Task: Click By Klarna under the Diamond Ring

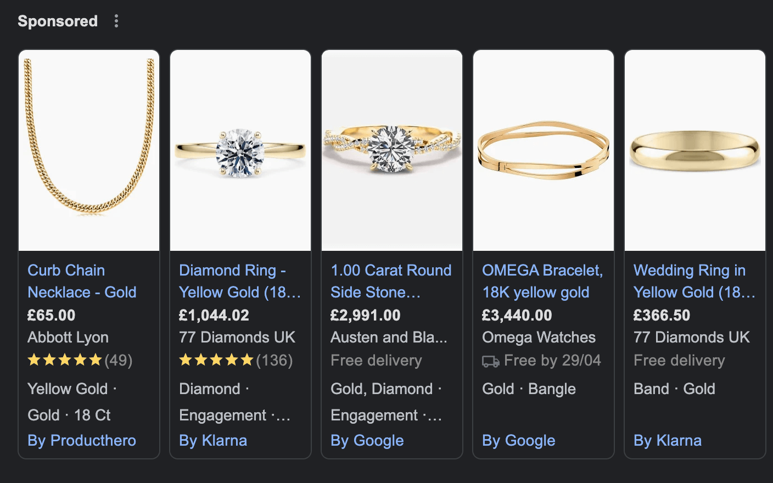Action: (x=213, y=440)
